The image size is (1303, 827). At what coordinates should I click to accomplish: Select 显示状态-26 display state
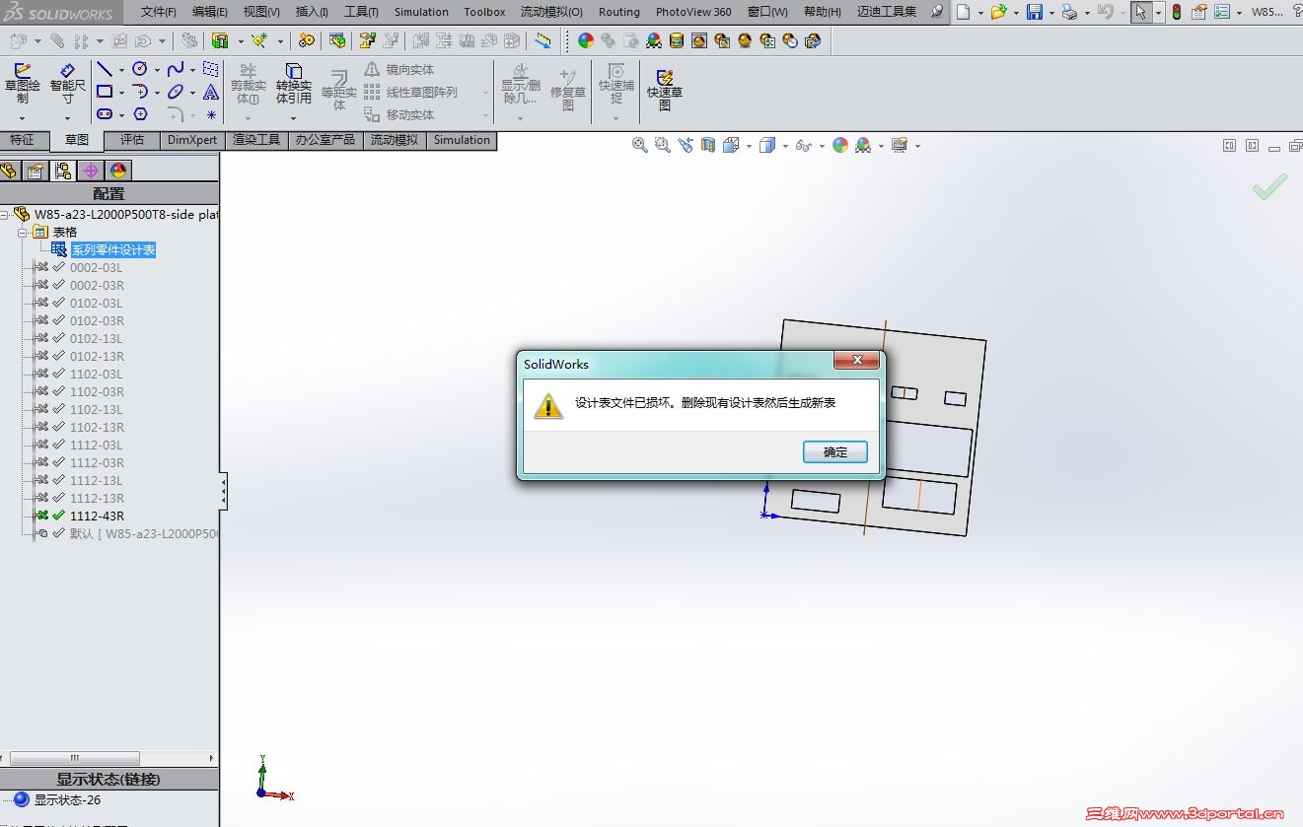pyautogui.click(x=67, y=800)
